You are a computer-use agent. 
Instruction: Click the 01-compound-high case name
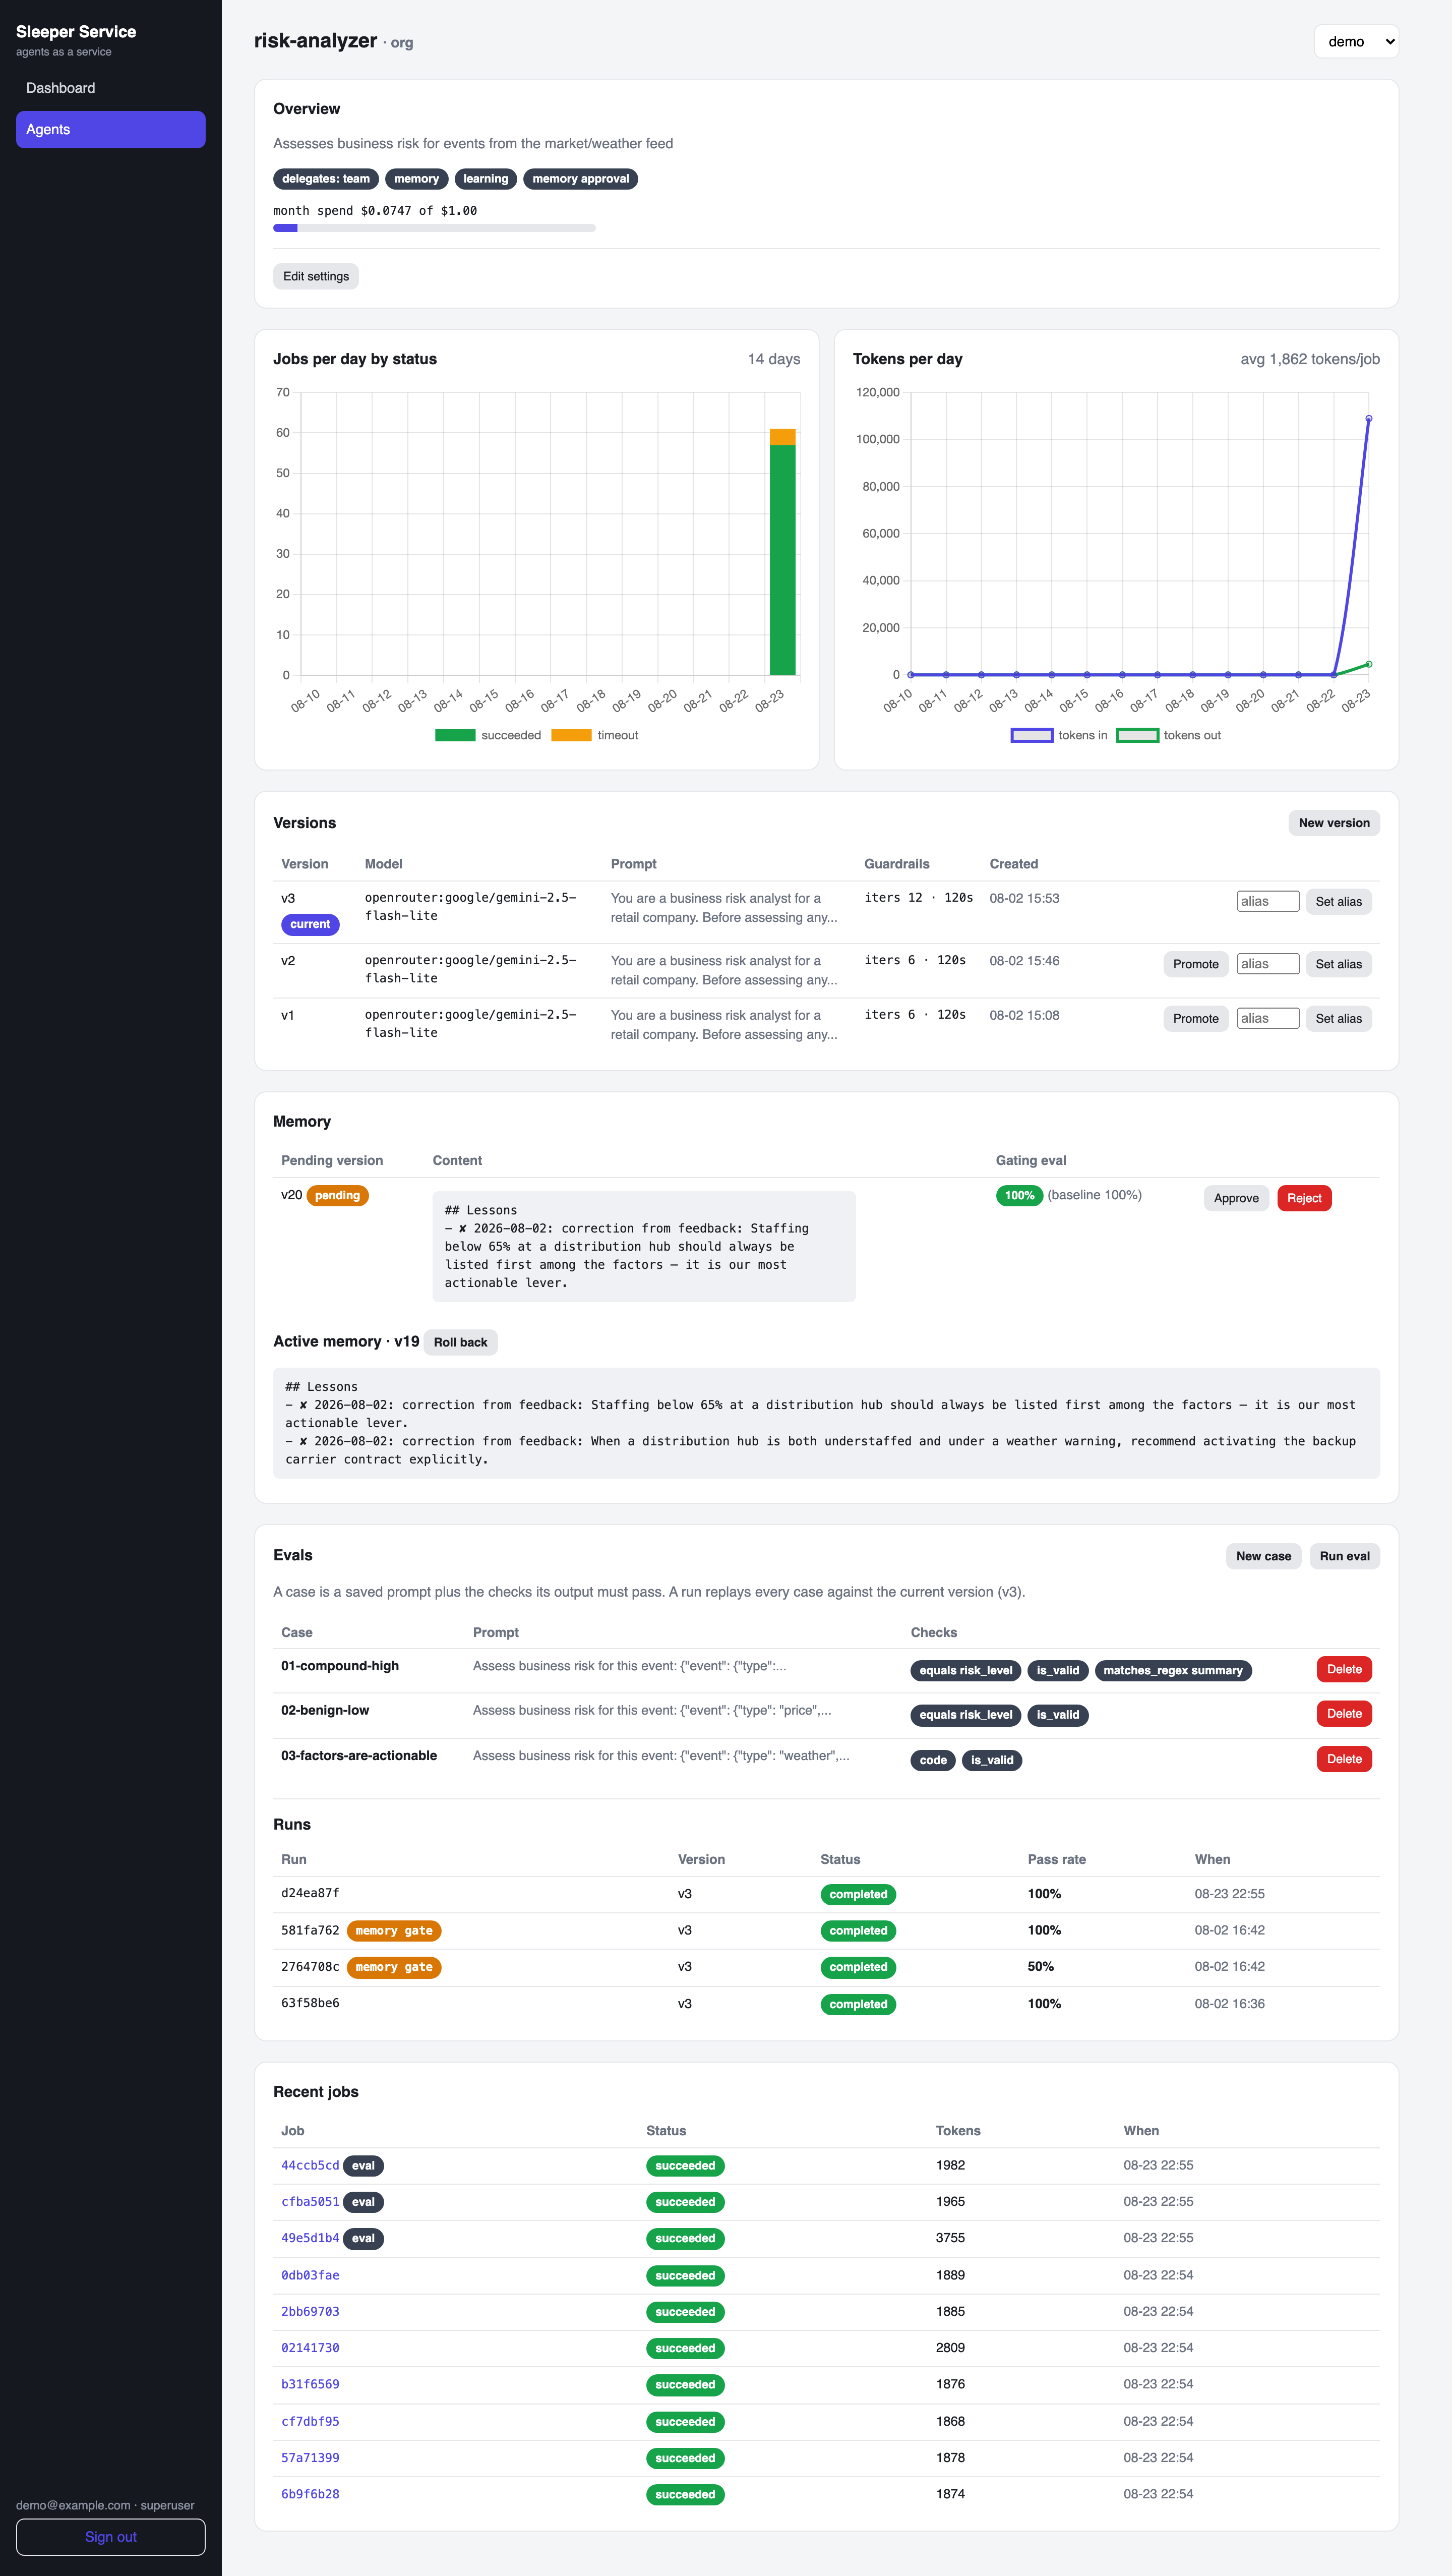point(340,1666)
